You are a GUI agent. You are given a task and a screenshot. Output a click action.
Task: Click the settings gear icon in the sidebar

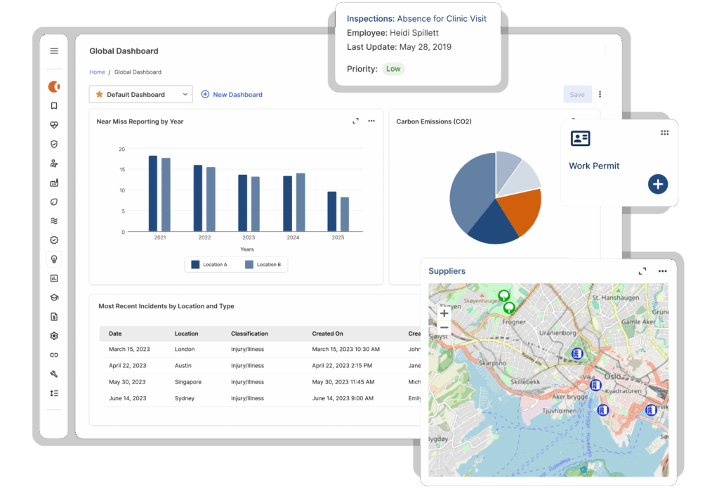click(54, 335)
